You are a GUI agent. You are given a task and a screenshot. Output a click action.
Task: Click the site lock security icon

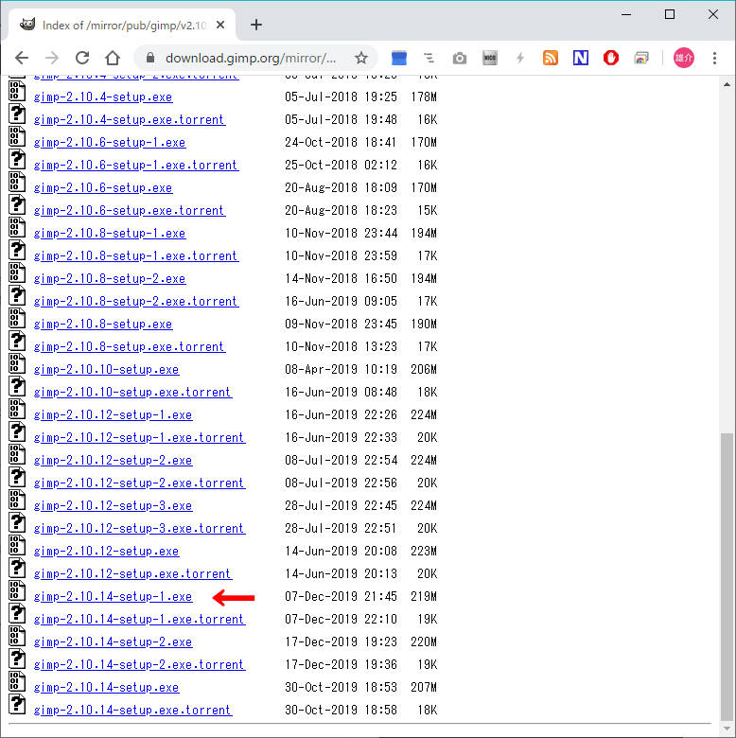click(x=150, y=58)
